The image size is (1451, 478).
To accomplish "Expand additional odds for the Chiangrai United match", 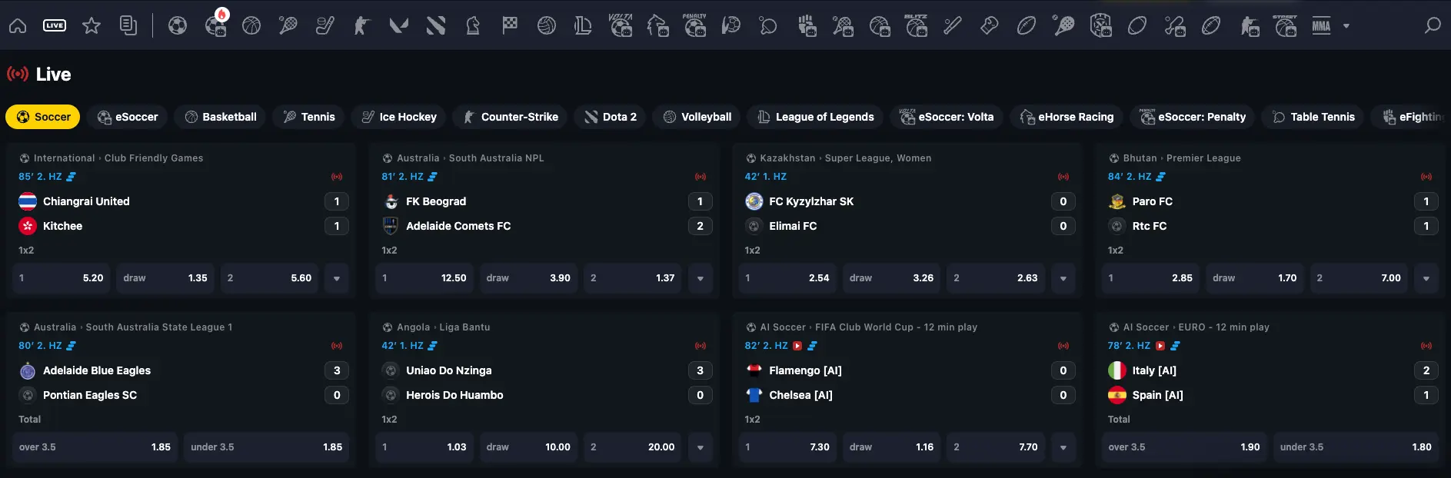I will point(336,278).
